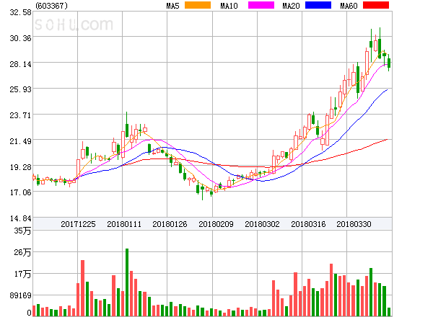This screenshot has width=433, height=317.
Task: Click the orange MA5 legend swatch
Action: [198, 5]
